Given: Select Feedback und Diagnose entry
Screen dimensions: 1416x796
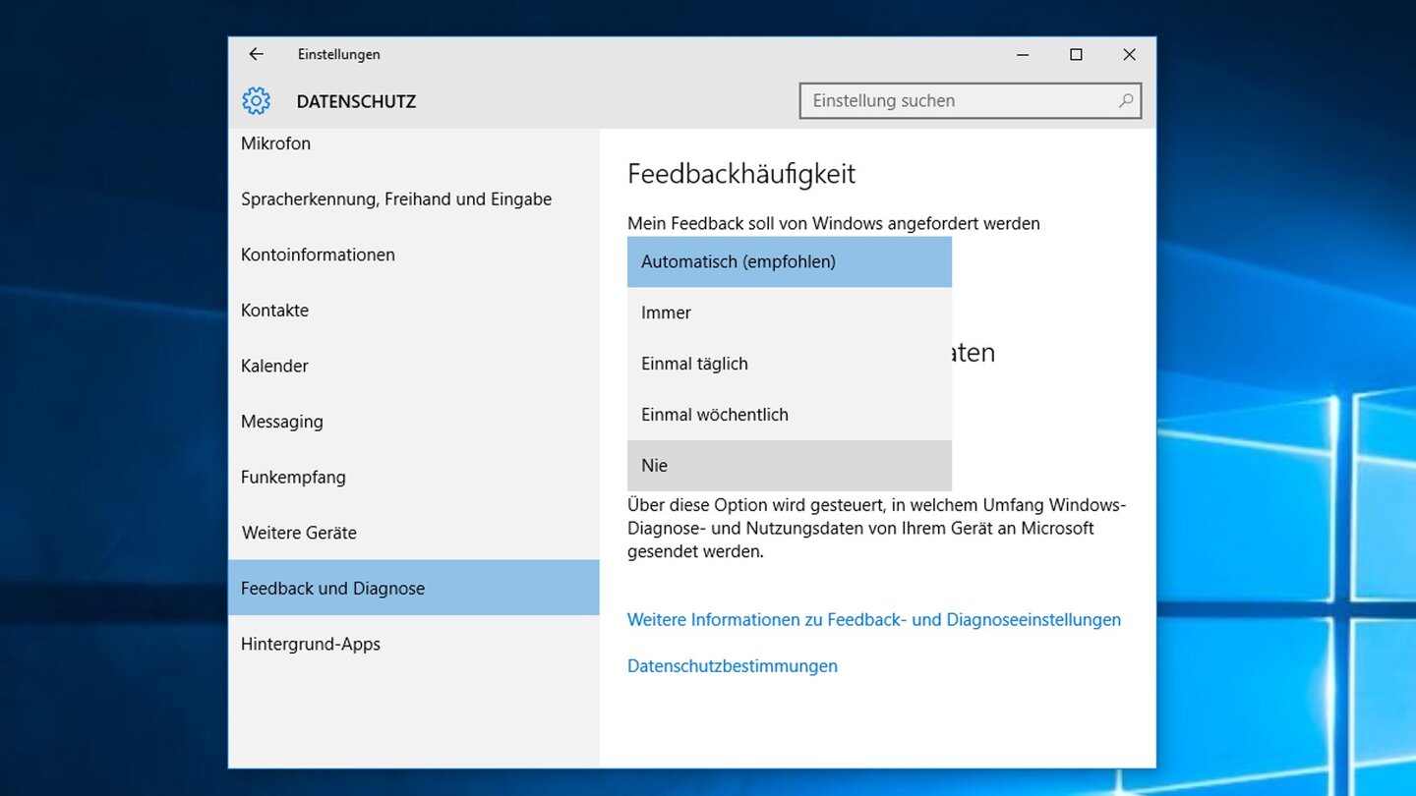Looking at the screenshot, I should (414, 588).
